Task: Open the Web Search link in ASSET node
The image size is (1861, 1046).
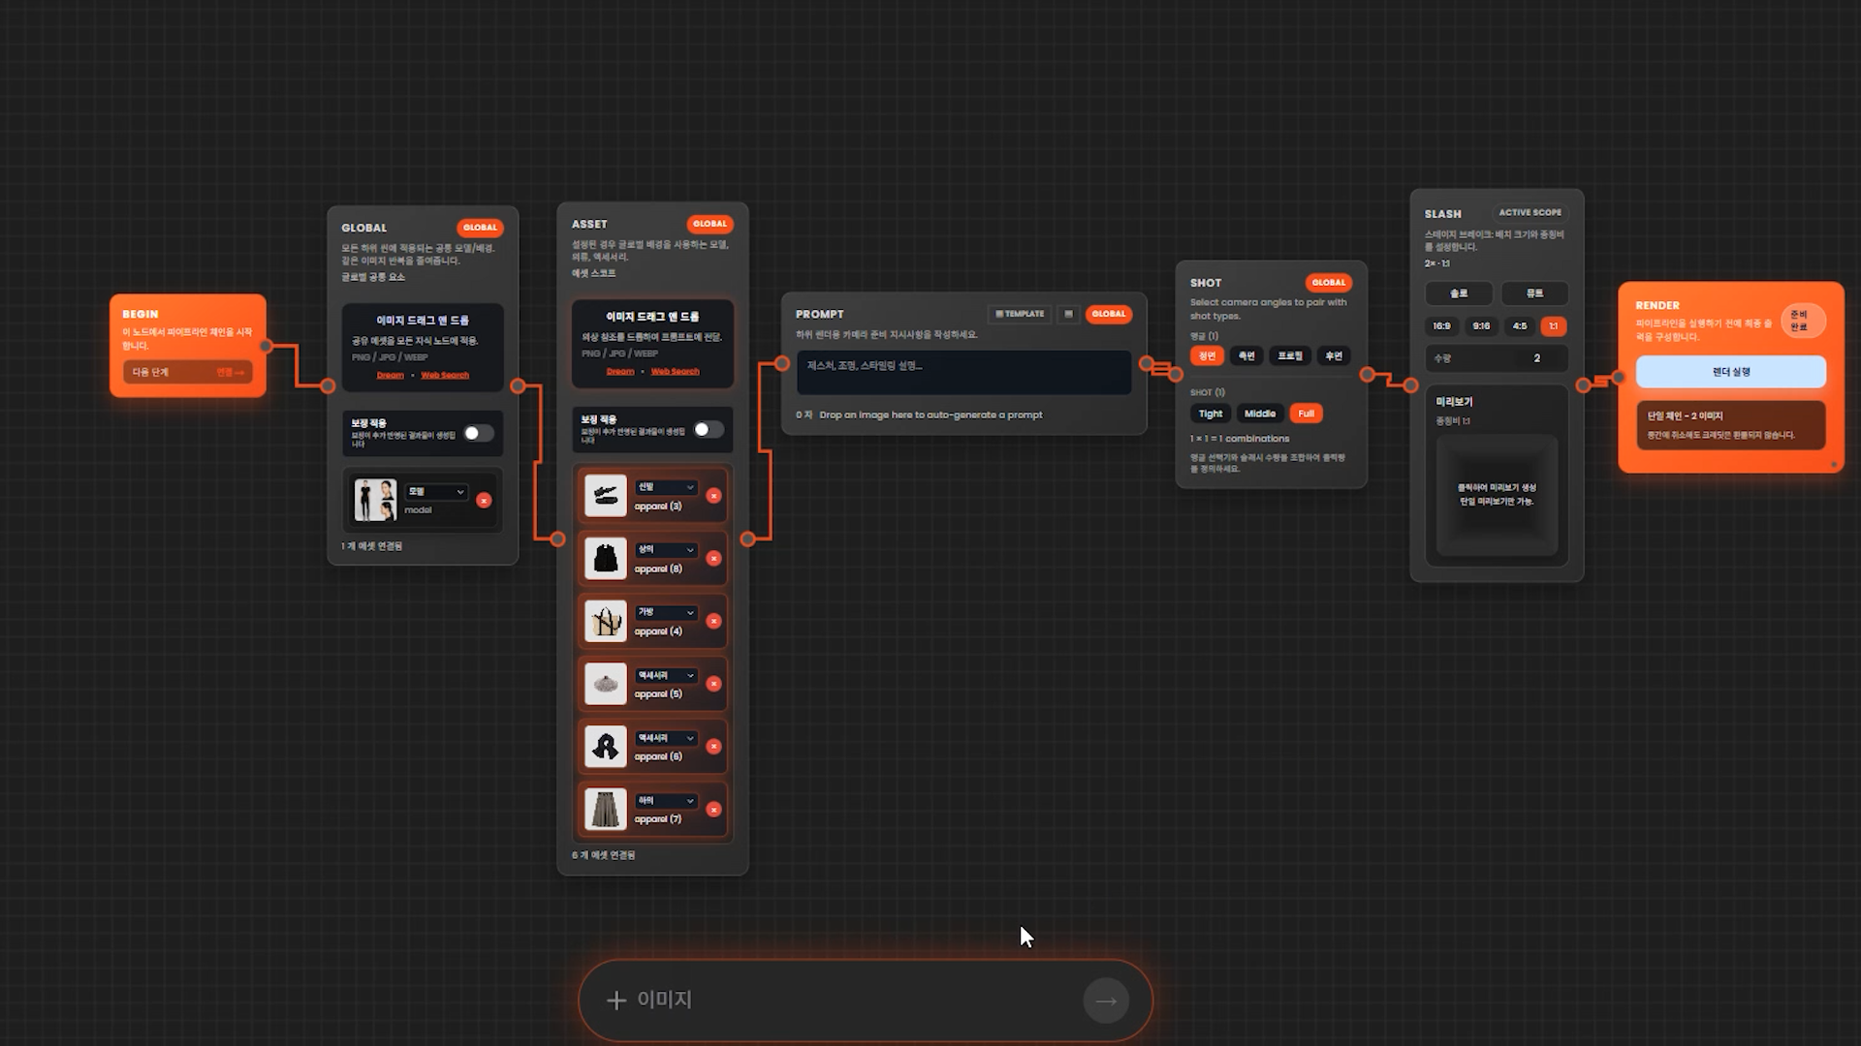Action: coord(675,372)
